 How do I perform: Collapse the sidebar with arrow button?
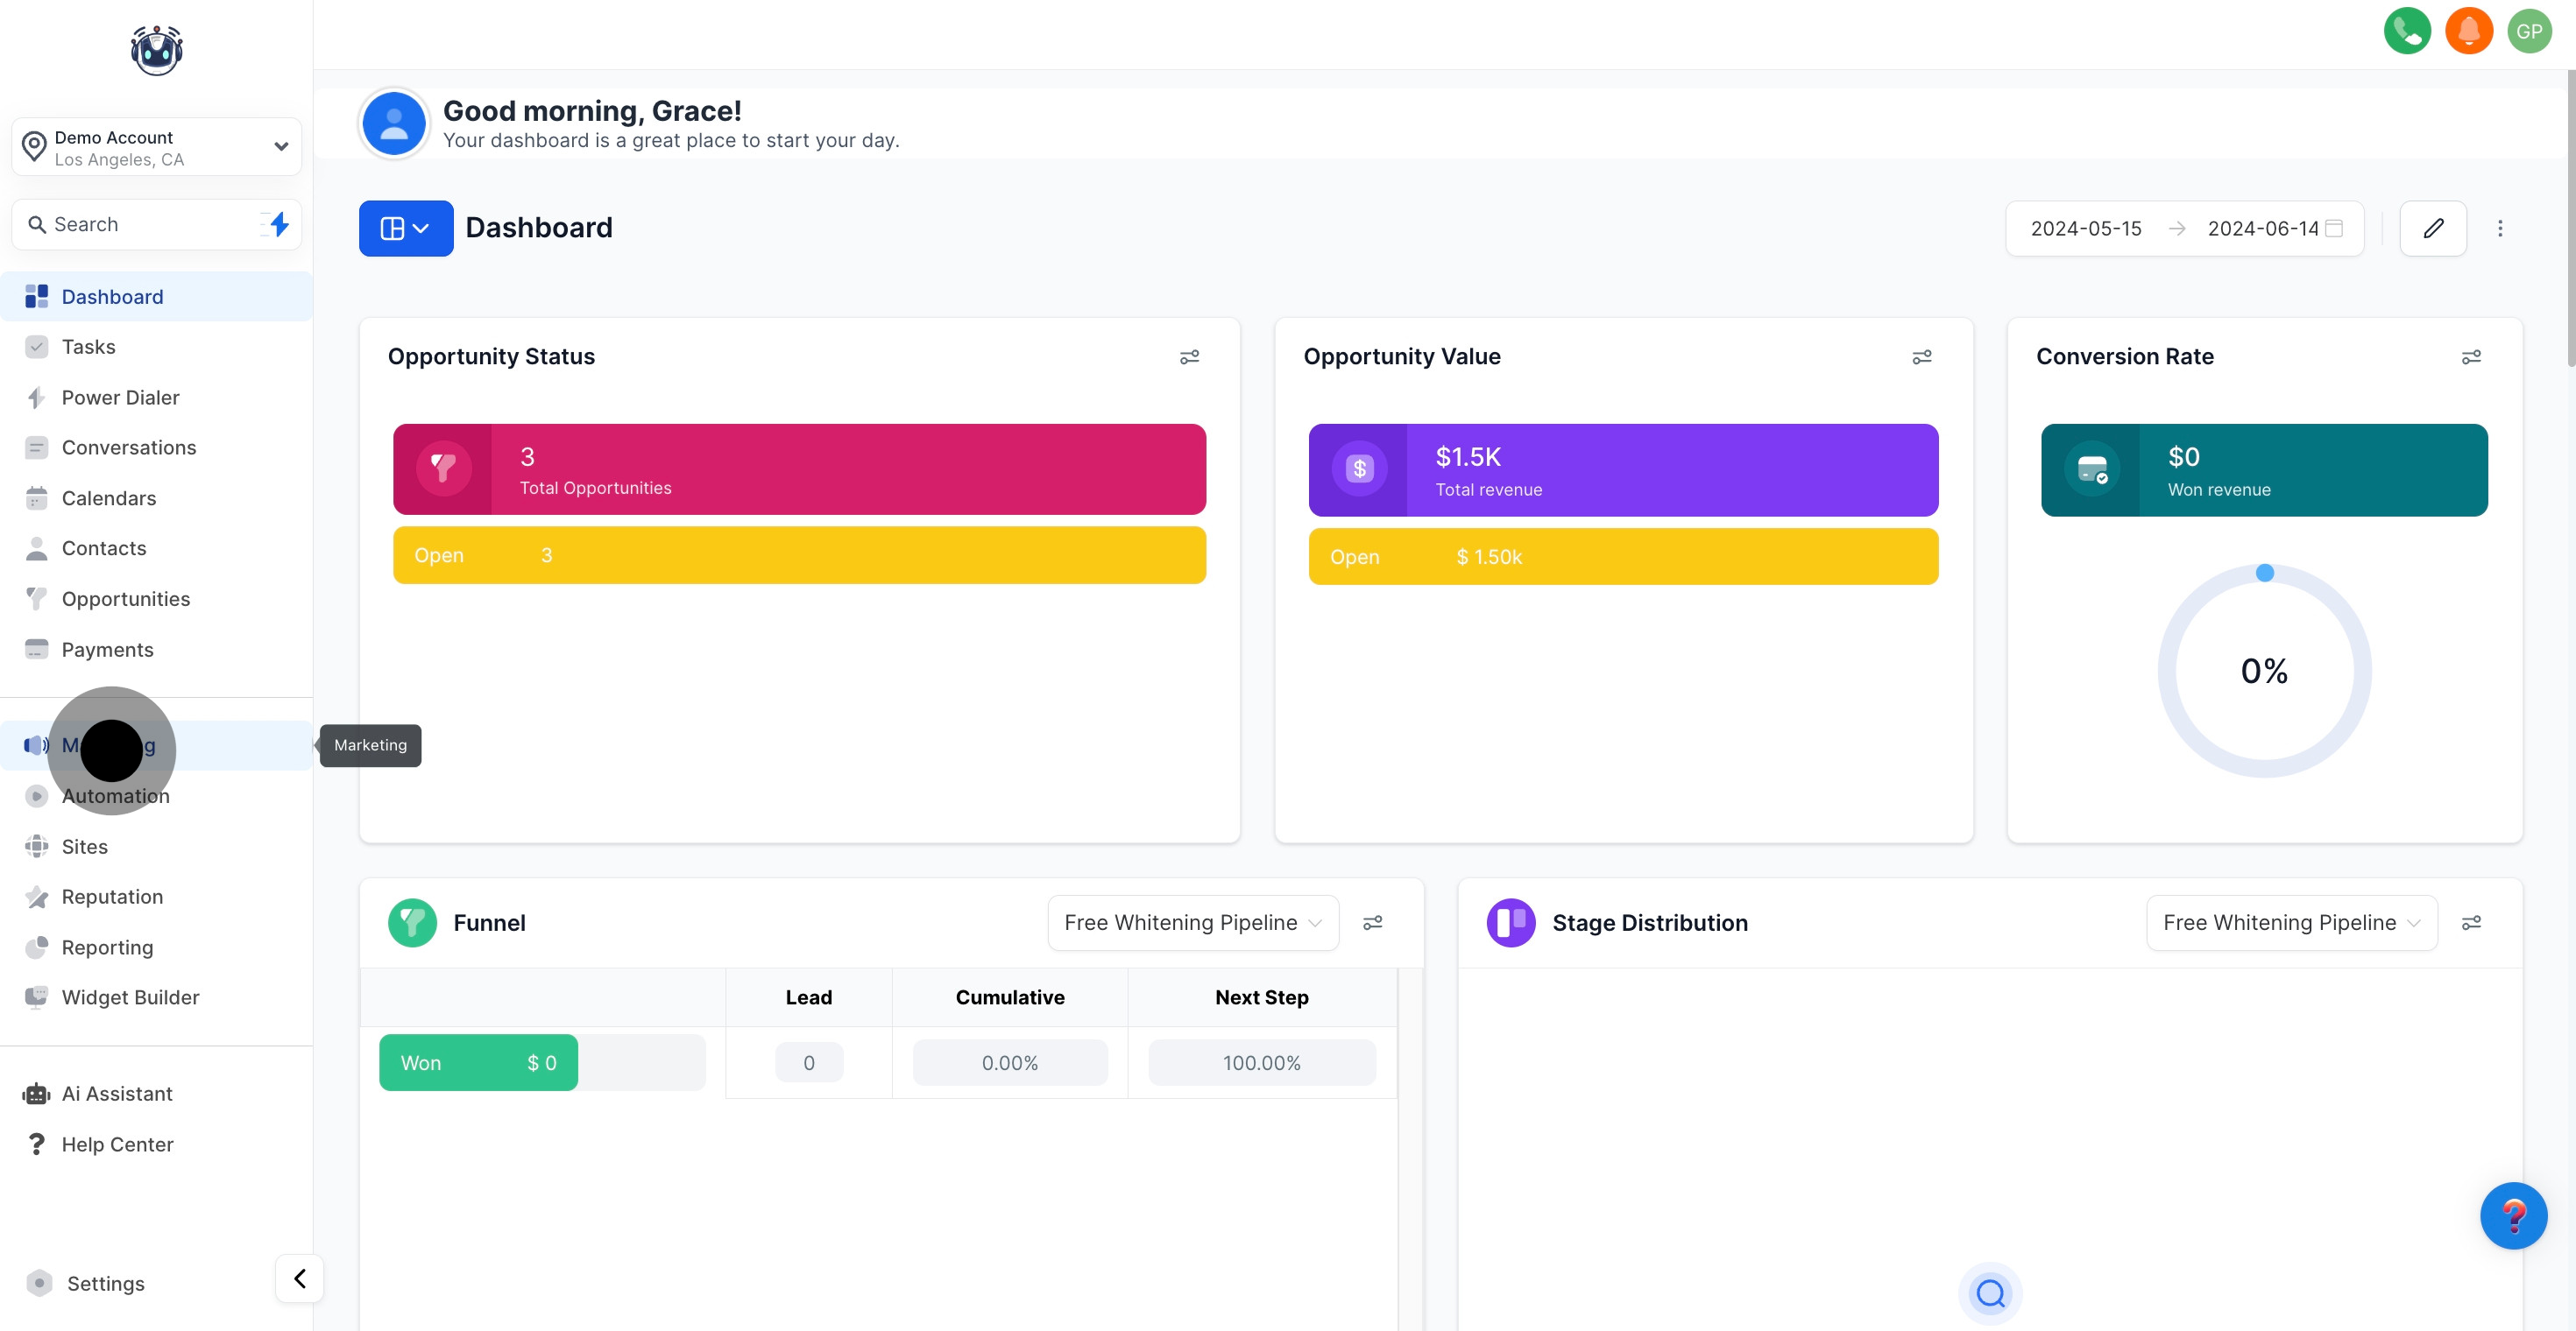(x=299, y=1278)
